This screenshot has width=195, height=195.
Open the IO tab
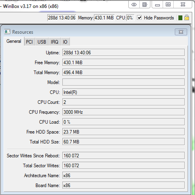[x=65, y=42]
